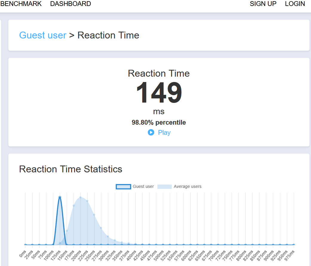Click the Reaction Time Statistics heading
311x266 pixels.
(71, 169)
